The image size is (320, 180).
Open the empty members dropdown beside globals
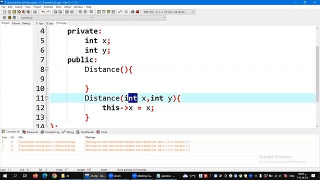click(129, 18)
